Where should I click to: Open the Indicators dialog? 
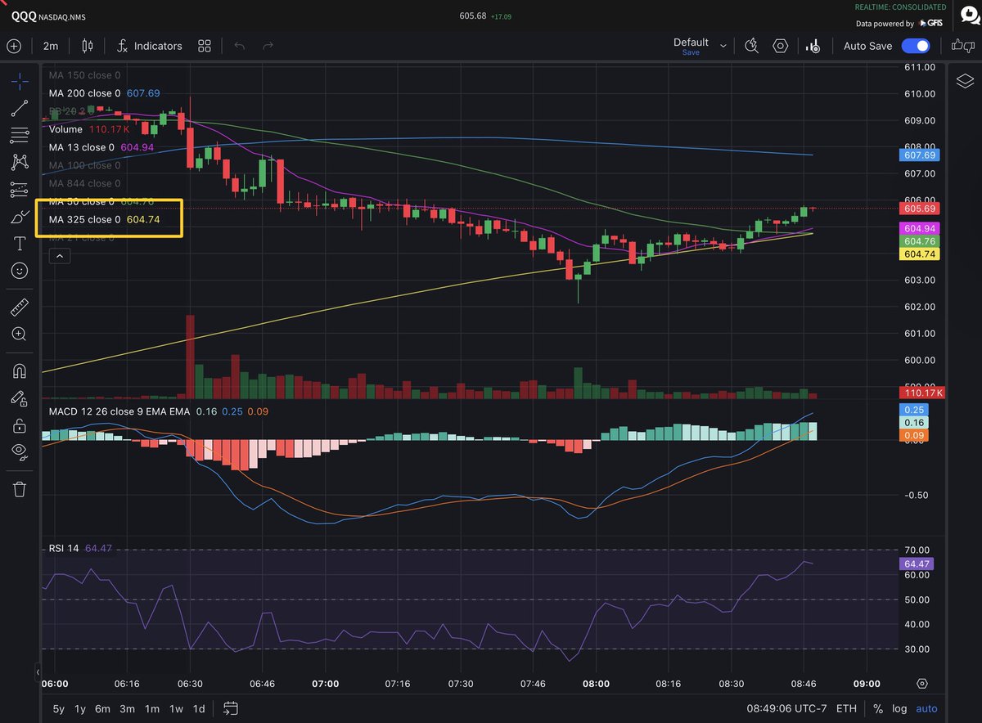coord(149,46)
